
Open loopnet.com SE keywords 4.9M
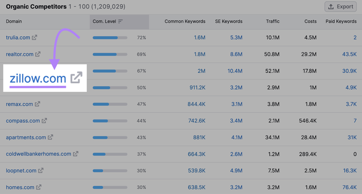(x=237, y=171)
